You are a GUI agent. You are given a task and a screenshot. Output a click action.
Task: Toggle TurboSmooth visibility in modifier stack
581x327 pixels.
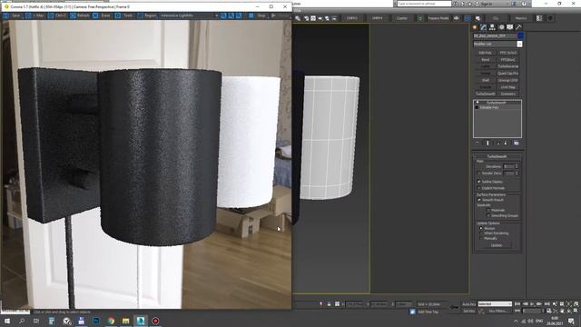pyautogui.click(x=478, y=103)
